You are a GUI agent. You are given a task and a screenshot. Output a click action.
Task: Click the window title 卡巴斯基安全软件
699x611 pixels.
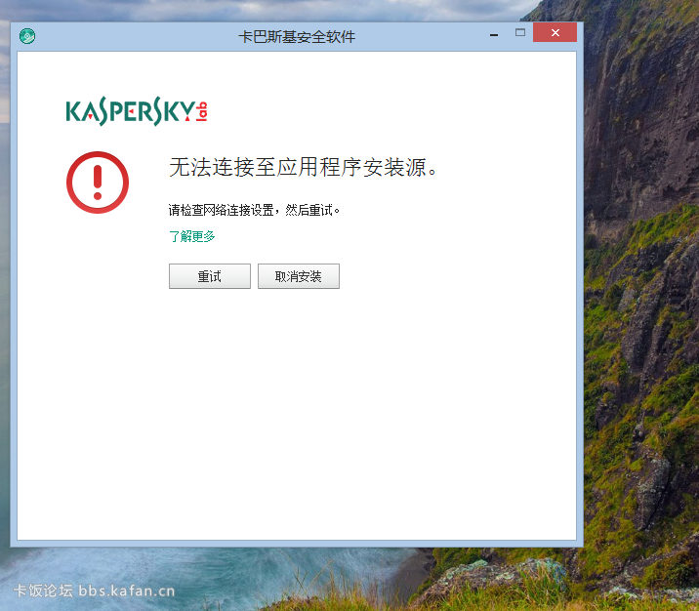click(x=297, y=36)
